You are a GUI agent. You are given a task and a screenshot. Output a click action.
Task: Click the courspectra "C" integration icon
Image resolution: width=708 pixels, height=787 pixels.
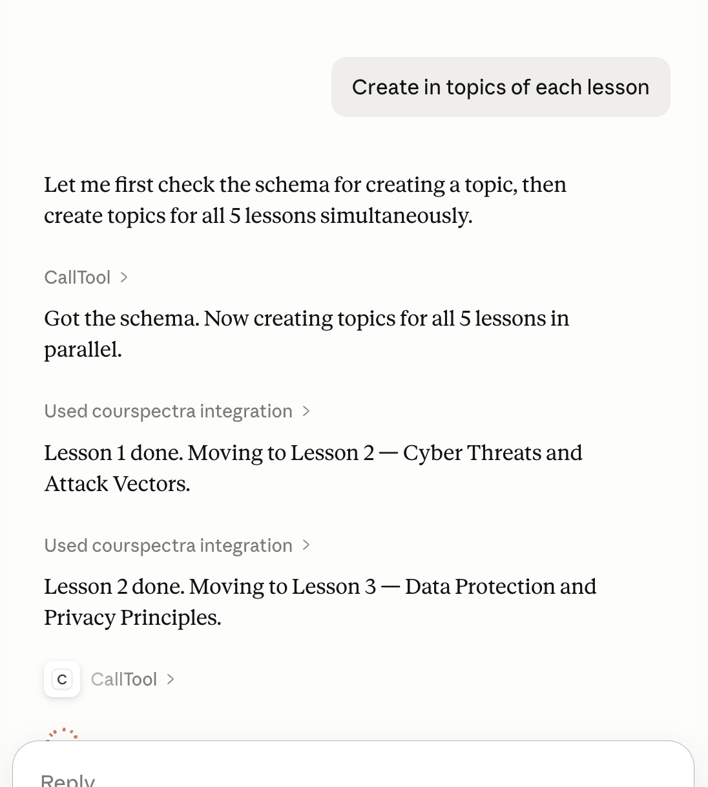(62, 679)
